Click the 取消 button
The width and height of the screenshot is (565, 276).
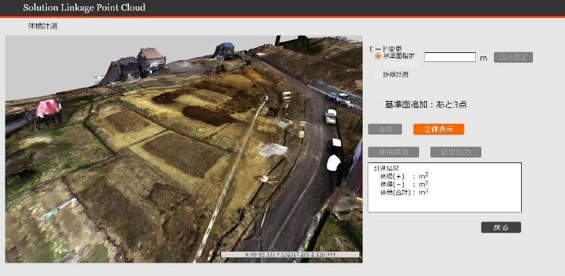[x=385, y=129]
